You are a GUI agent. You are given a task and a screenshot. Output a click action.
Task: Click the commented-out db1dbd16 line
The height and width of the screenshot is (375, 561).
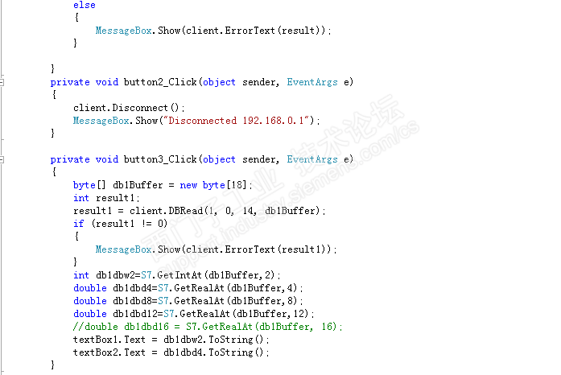coord(208,327)
